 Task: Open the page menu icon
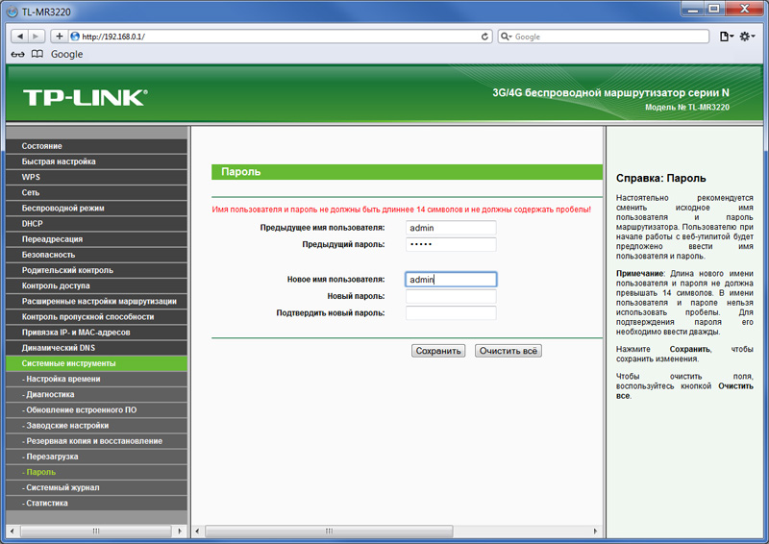[x=727, y=37]
